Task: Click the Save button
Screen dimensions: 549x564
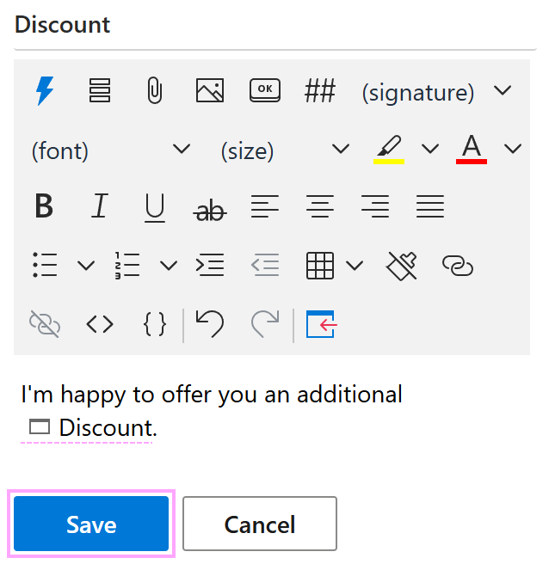Action: coord(91,524)
